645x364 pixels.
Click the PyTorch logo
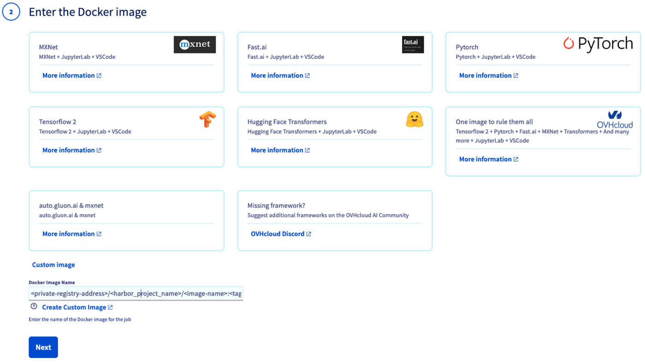(x=598, y=44)
